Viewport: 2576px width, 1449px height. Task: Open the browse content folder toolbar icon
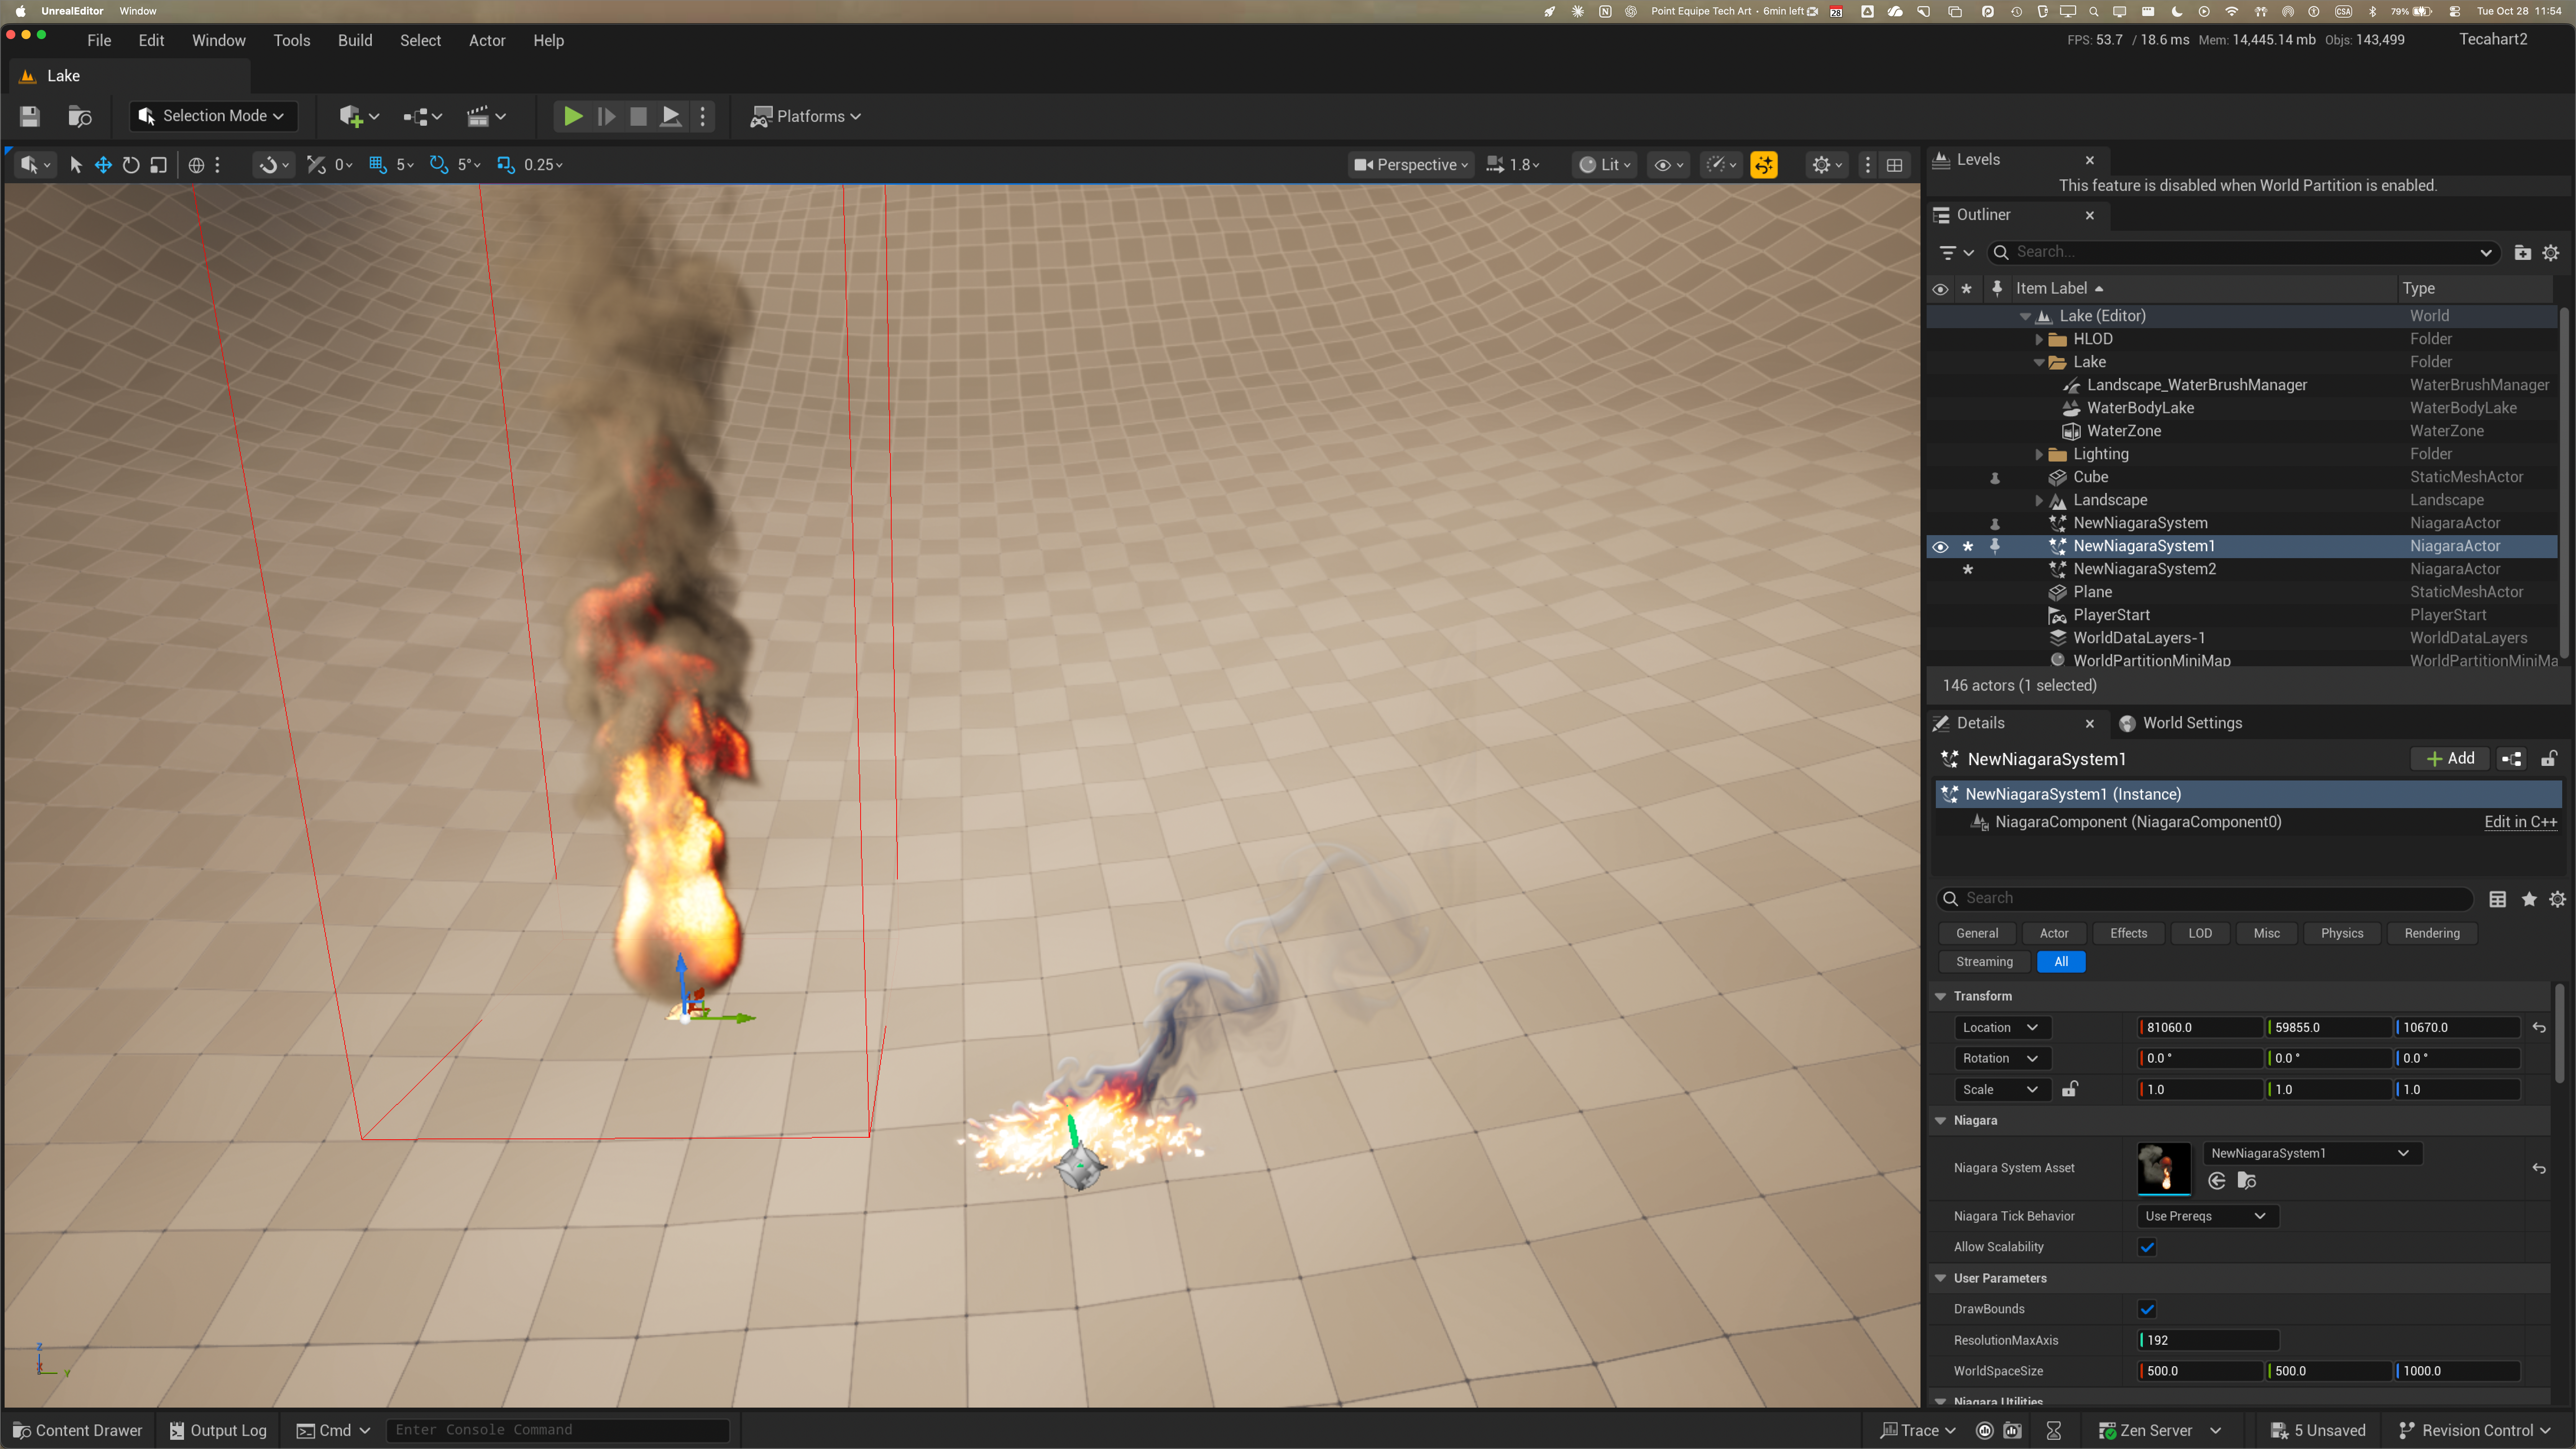(x=80, y=116)
